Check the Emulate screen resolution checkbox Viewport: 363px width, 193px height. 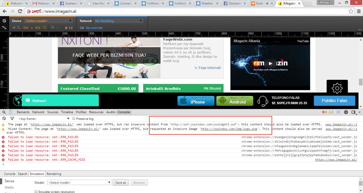click(x=36, y=192)
